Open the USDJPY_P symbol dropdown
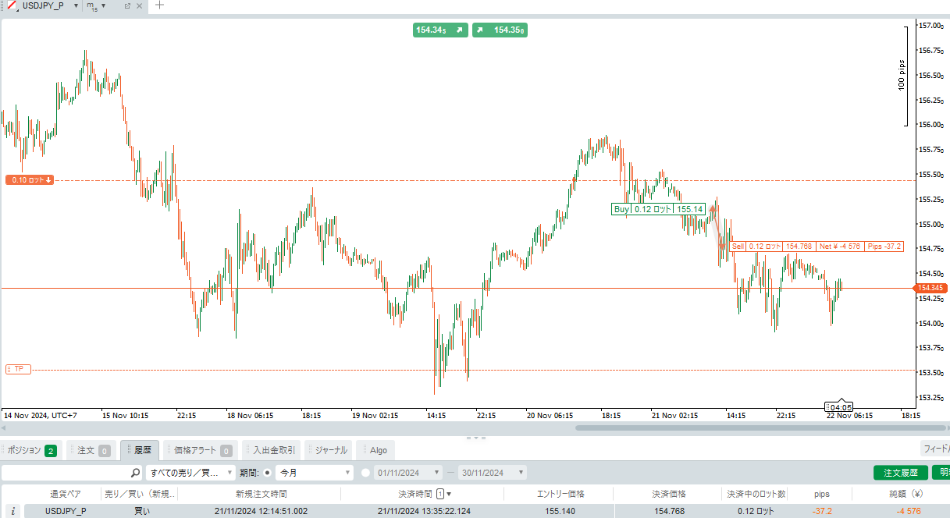The height and width of the screenshot is (518, 950). (x=76, y=5)
